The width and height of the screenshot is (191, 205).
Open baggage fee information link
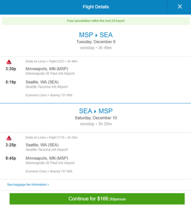click(x=28, y=184)
